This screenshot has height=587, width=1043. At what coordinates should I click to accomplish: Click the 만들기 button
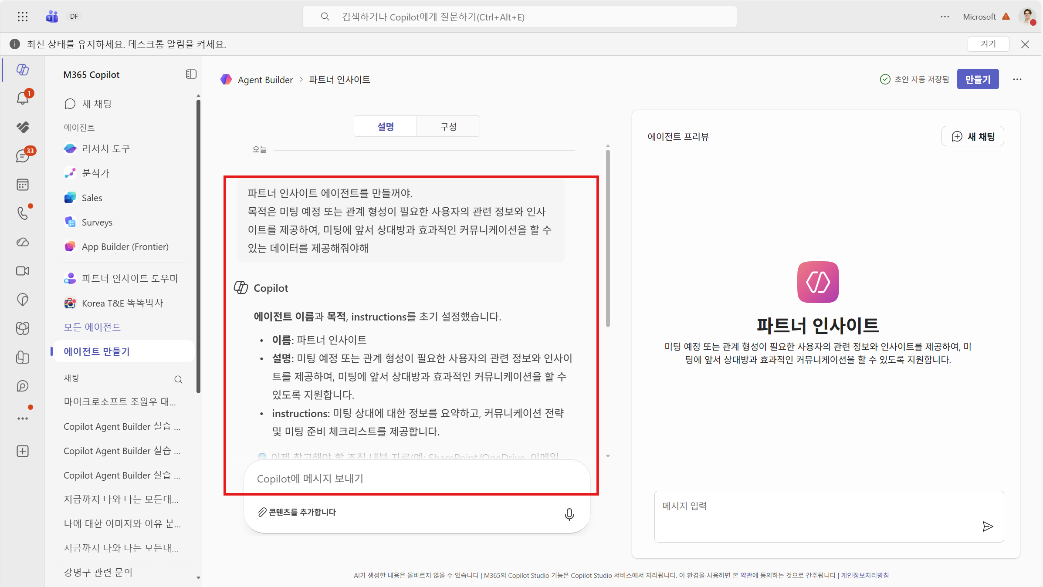tap(978, 79)
